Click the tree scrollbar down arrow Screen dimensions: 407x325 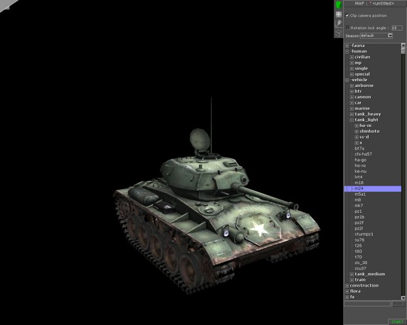pos(404,297)
